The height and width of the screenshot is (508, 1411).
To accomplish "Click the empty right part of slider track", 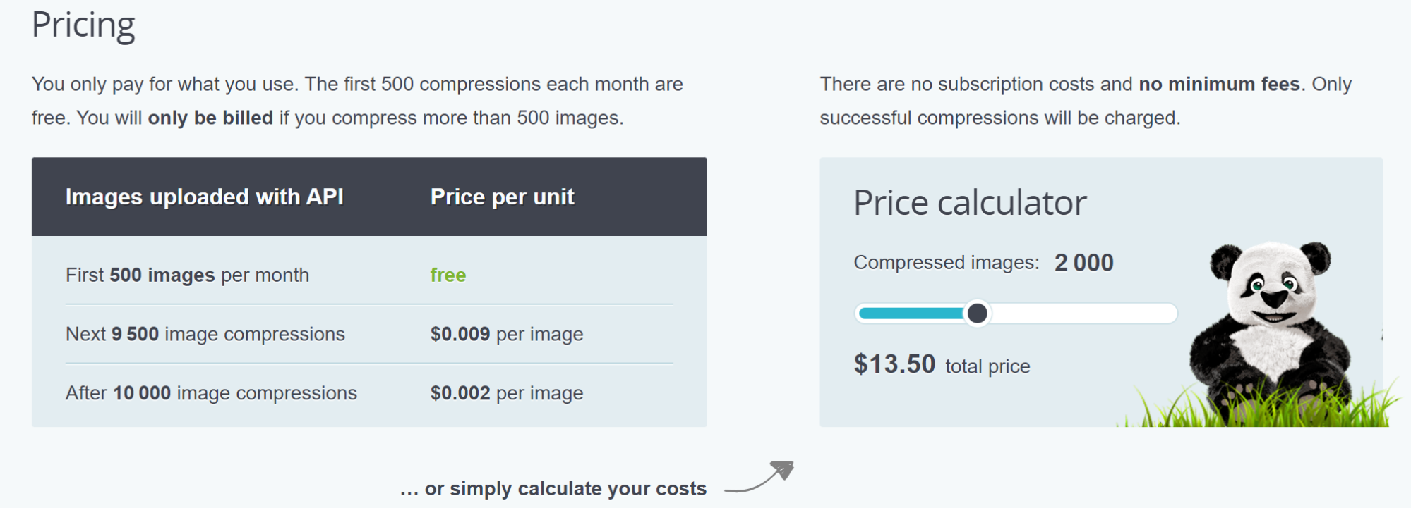I will [x=1083, y=314].
